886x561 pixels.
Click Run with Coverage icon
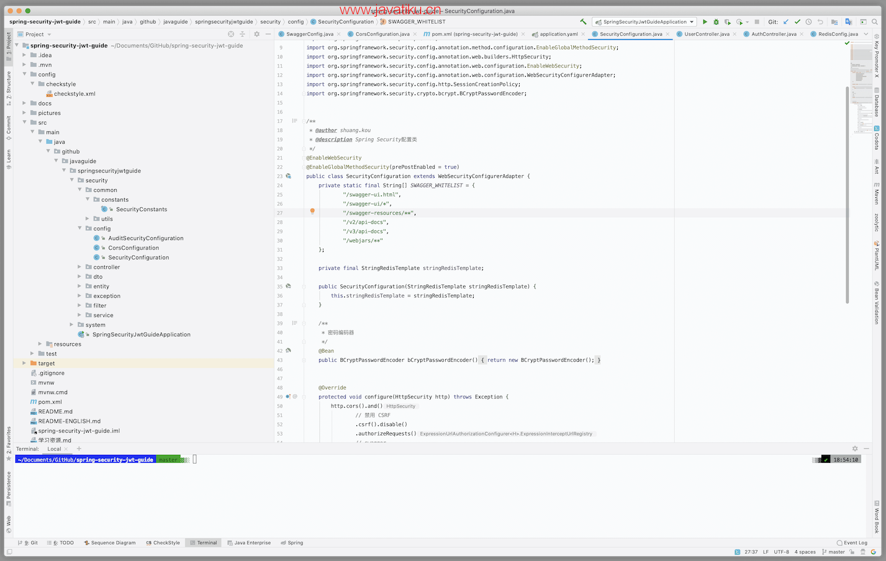(x=728, y=22)
